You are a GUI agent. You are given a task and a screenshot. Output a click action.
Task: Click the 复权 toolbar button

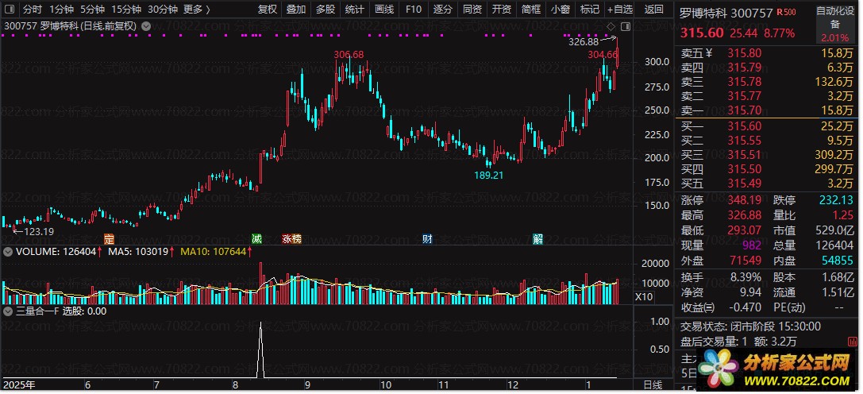click(x=268, y=10)
